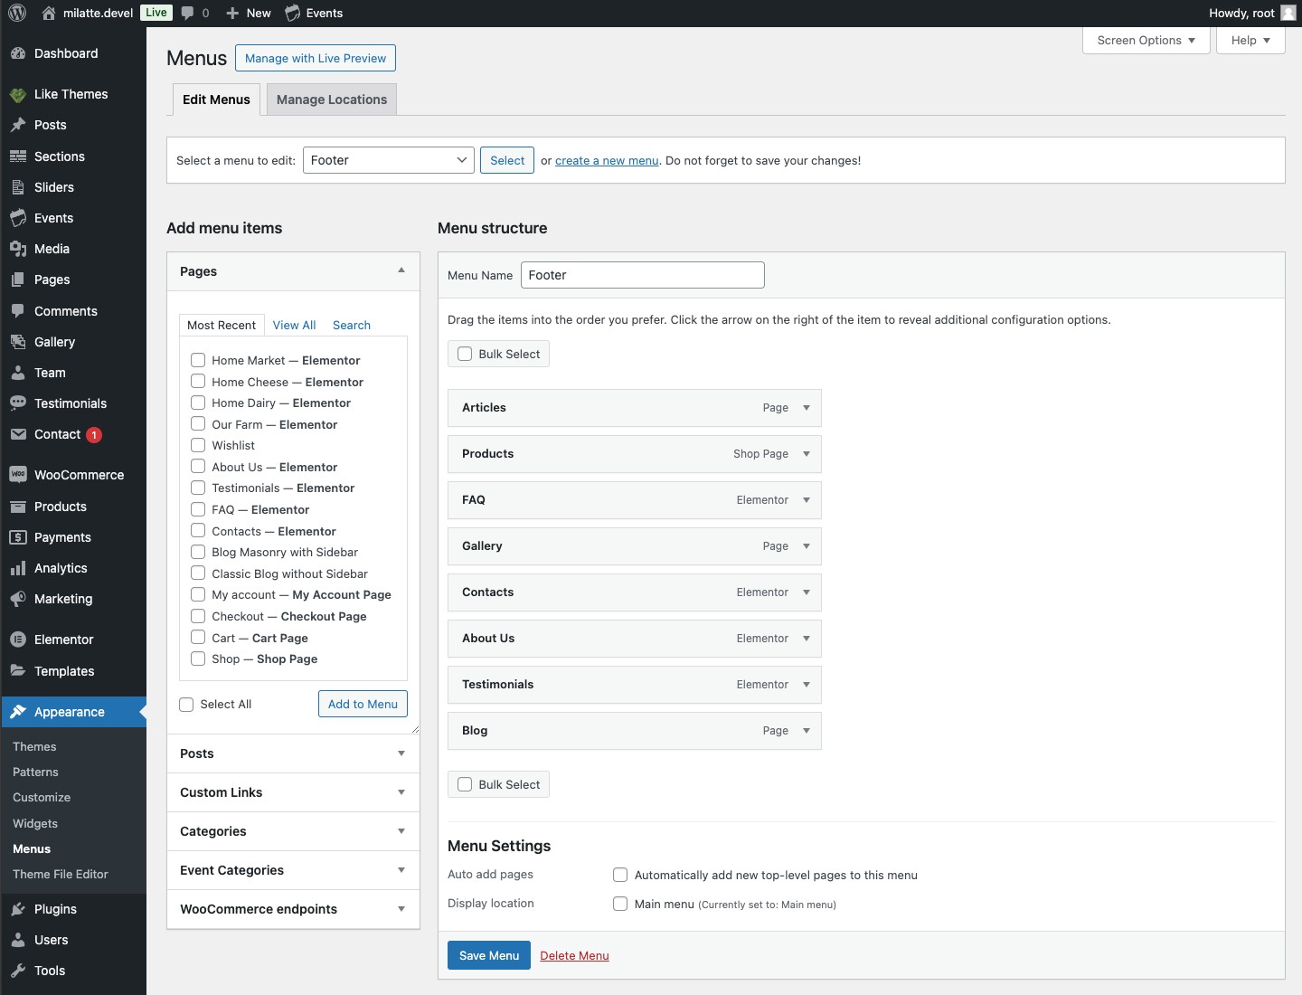Click the Posts pushpin icon

click(x=18, y=125)
